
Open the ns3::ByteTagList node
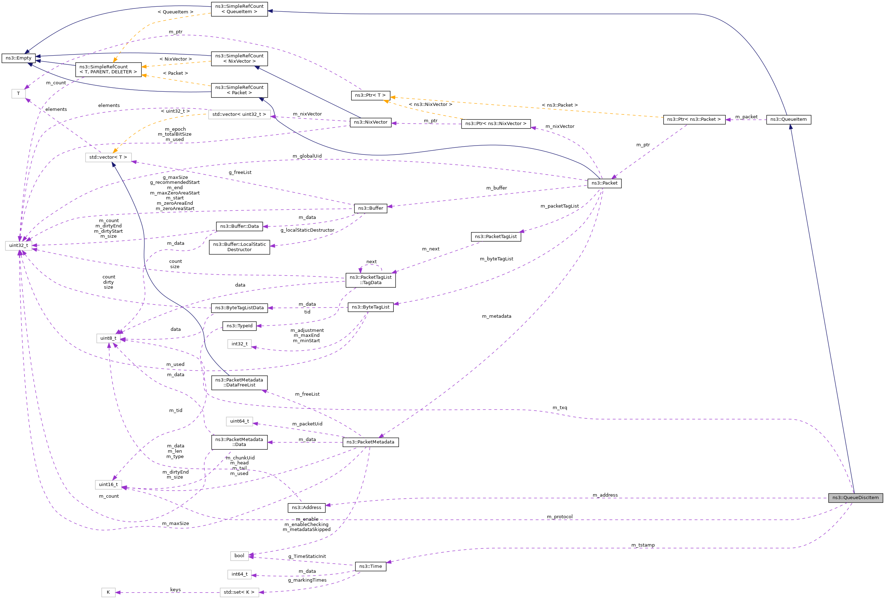[x=371, y=307]
